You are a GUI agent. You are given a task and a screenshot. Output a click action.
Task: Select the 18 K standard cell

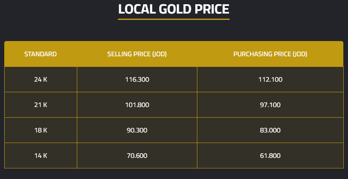click(40, 130)
